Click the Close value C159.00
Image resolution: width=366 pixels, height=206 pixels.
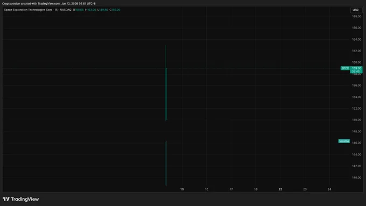pyautogui.click(x=115, y=10)
